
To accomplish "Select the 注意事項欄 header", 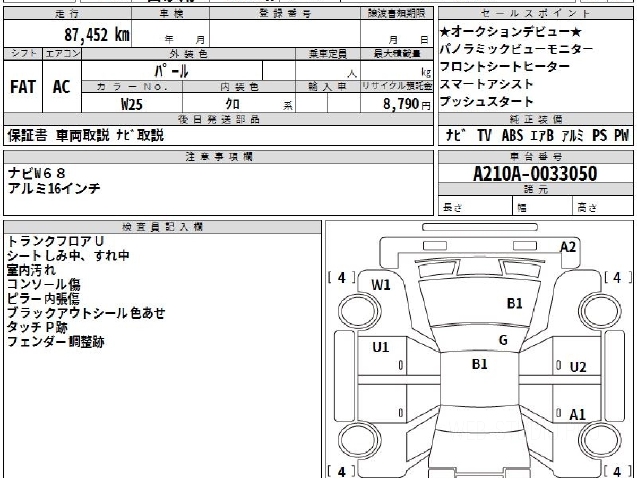I will pos(219,157).
